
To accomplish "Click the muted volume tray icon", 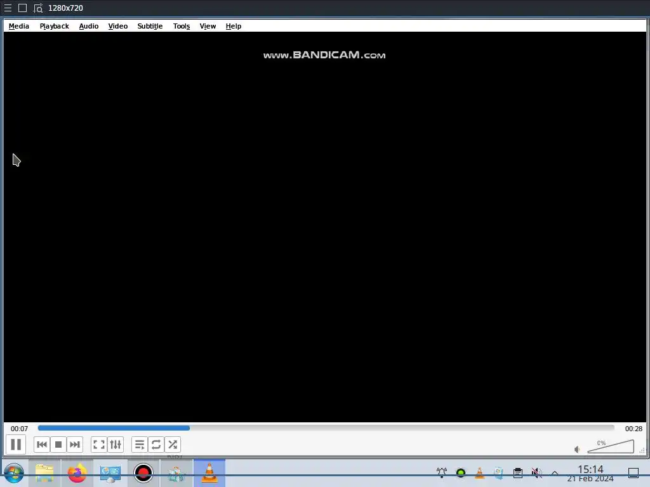I will pos(537,472).
